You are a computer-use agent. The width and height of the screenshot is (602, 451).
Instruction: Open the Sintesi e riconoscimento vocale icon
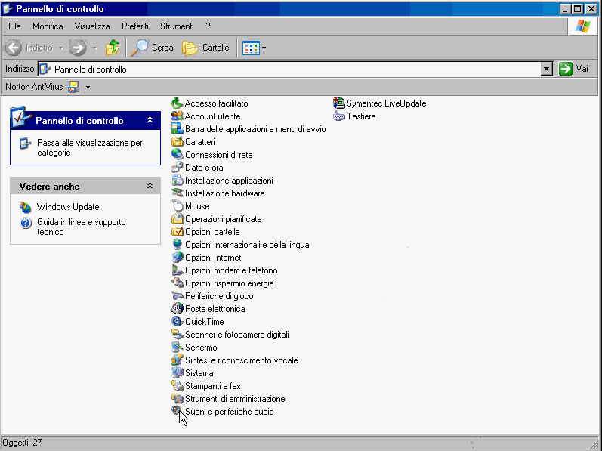click(x=177, y=360)
